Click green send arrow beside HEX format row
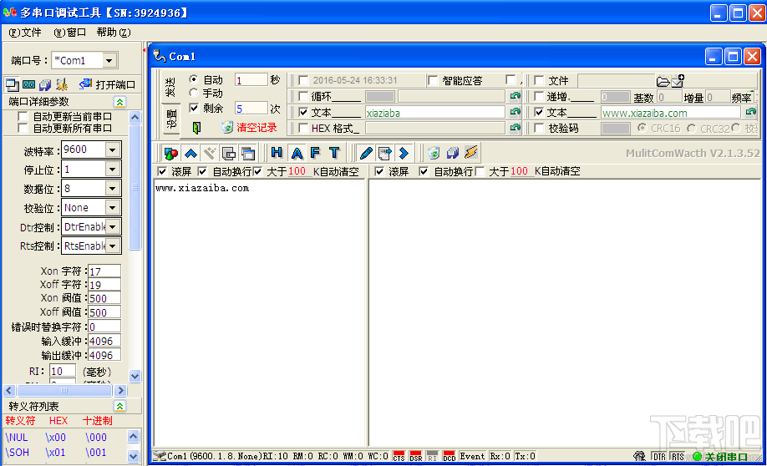 [515, 128]
